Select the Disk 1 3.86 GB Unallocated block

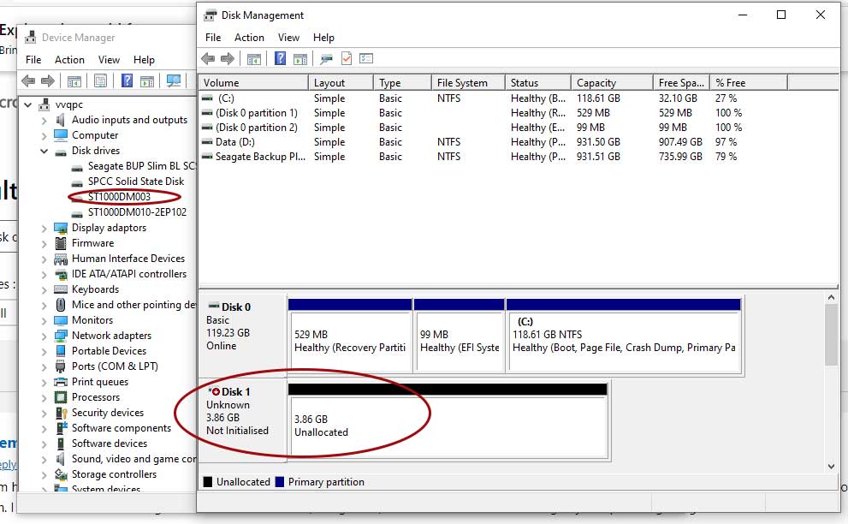coord(448,422)
